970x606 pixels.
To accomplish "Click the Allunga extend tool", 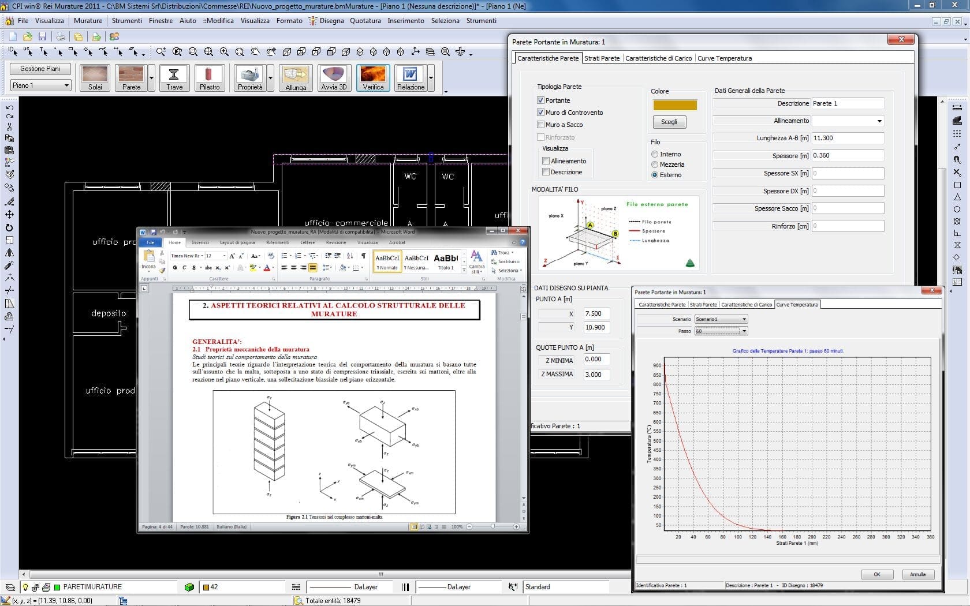I will click(296, 77).
